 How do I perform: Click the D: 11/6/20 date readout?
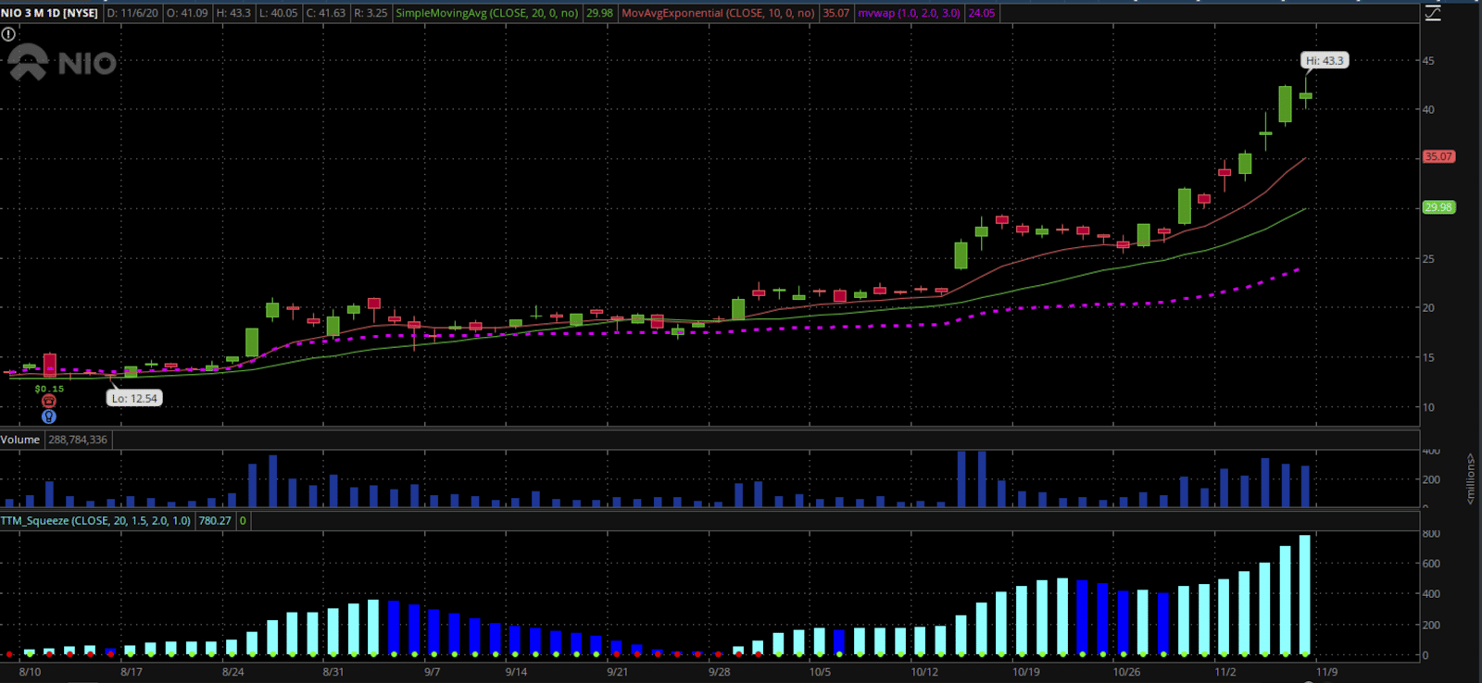(x=132, y=13)
